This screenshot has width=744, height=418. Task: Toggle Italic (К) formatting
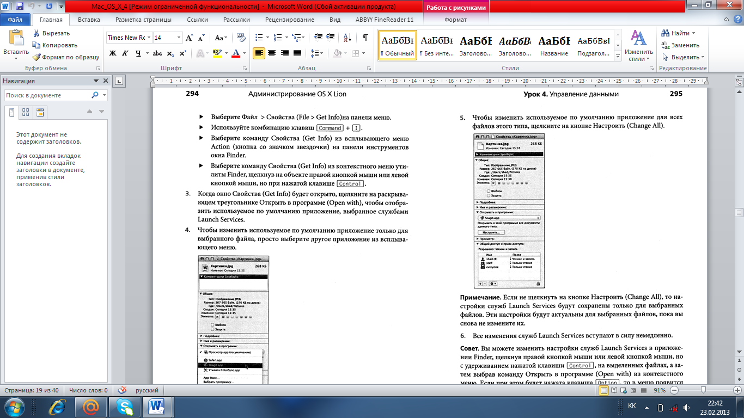[x=126, y=53]
